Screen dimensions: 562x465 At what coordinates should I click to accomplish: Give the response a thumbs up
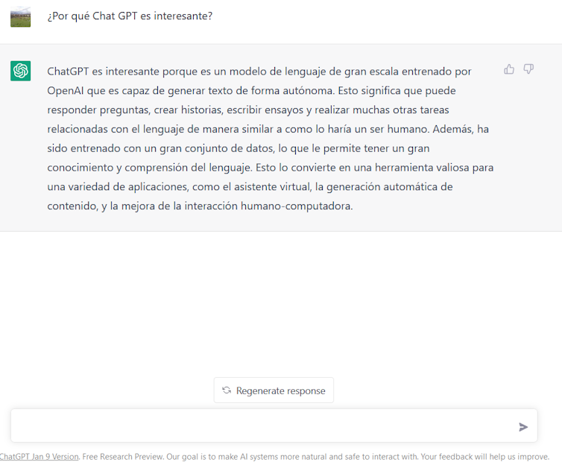click(509, 69)
